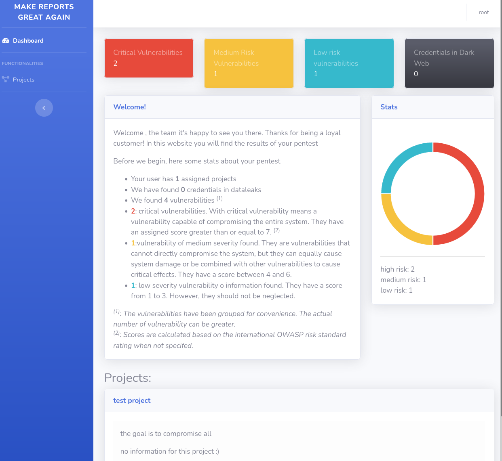Click the Welcome! panel header
The width and height of the screenshot is (502, 461).
pyautogui.click(x=232, y=107)
